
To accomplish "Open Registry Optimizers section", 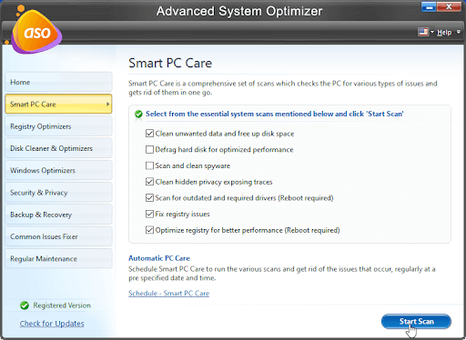I will 58,126.
